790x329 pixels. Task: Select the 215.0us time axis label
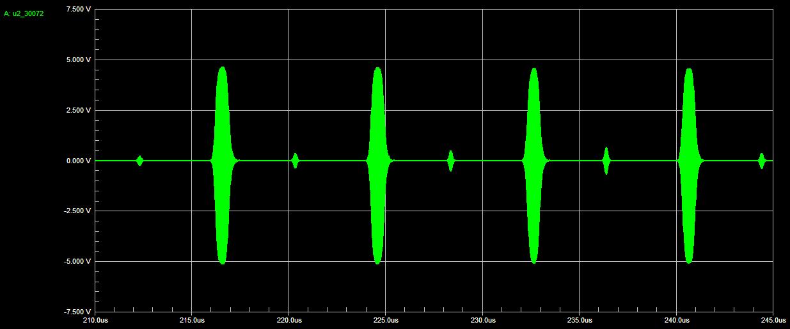192,320
